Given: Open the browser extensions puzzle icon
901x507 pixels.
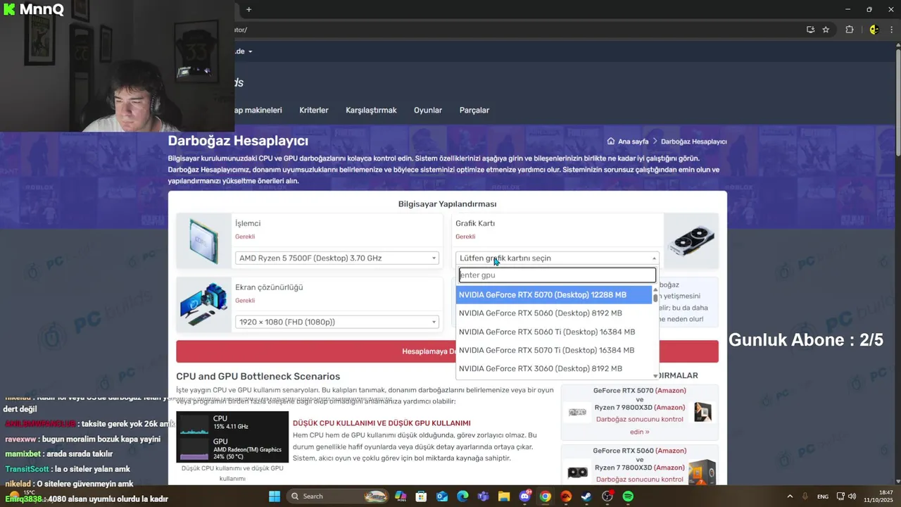Looking at the screenshot, I should coord(850,30).
